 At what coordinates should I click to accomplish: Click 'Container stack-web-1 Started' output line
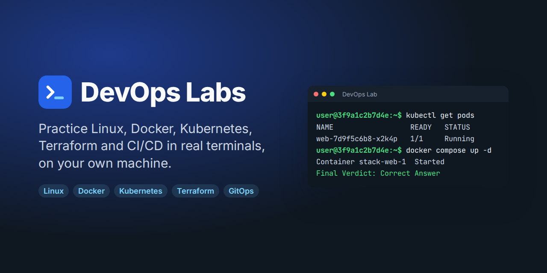coord(380,162)
